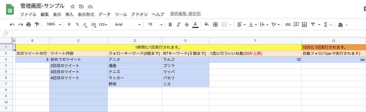Create a filter
The image size is (366, 112).
coord(313,25)
